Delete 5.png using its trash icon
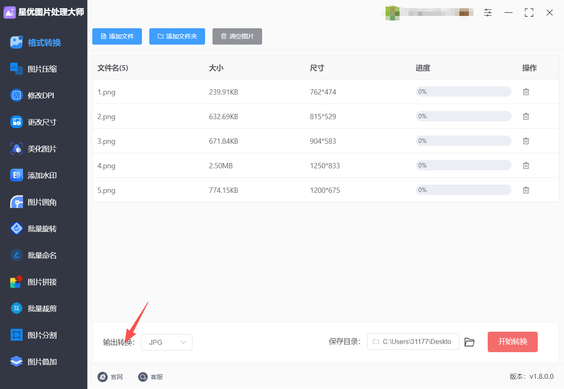 tap(526, 190)
